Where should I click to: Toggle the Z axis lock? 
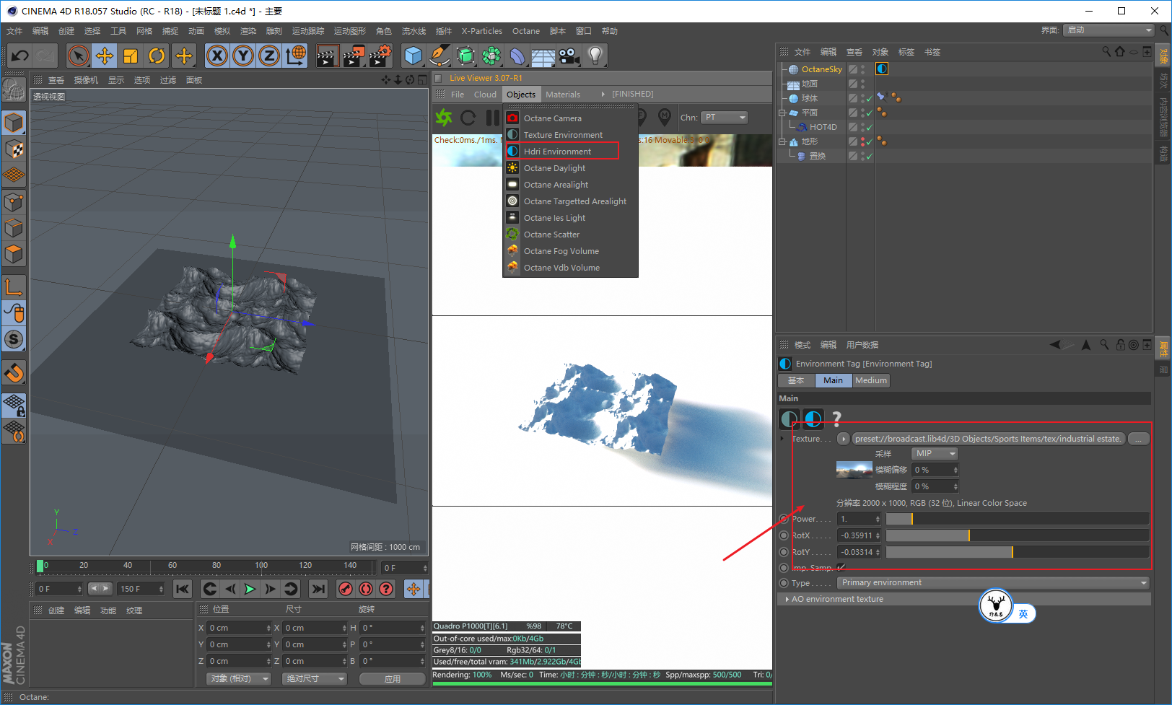coord(269,56)
